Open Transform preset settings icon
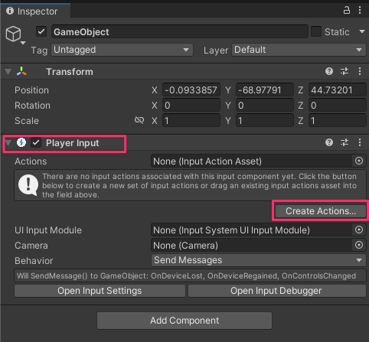This screenshot has height=342, width=369. coord(345,71)
